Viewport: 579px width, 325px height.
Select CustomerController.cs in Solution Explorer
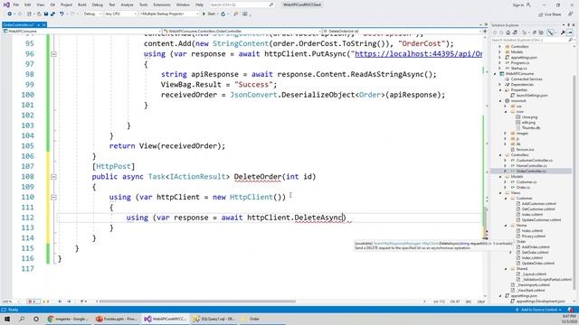pyautogui.click(x=535, y=161)
